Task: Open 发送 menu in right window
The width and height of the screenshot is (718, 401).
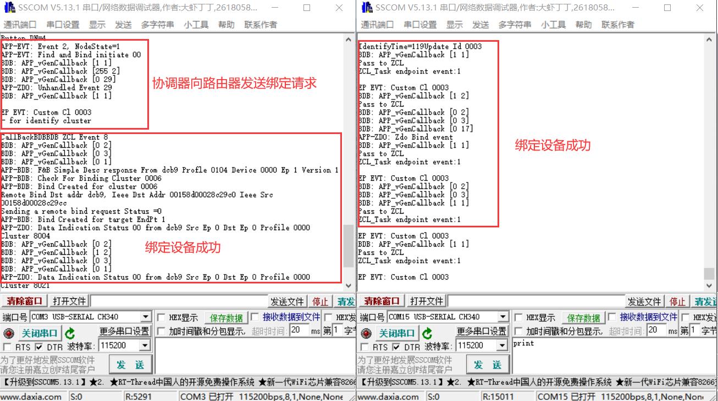Action: click(480, 25)
